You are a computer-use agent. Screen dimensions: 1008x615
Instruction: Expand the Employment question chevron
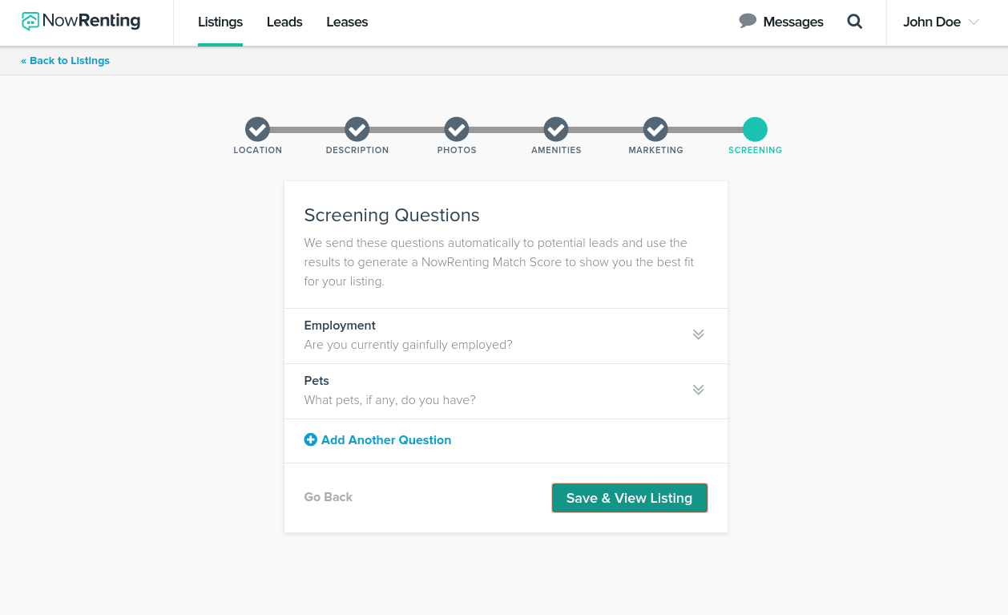(x=699, y=334)
